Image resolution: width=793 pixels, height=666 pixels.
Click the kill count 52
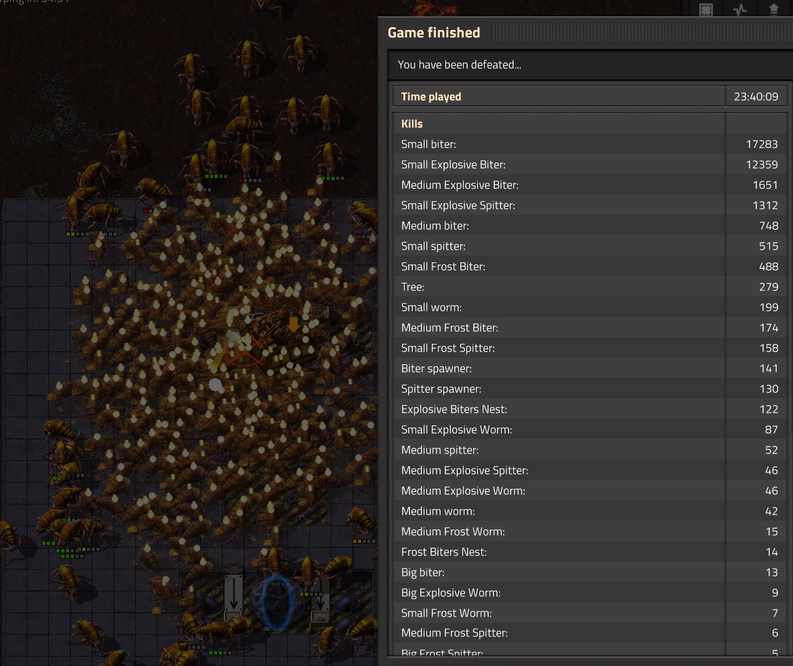tap(772, 450)
